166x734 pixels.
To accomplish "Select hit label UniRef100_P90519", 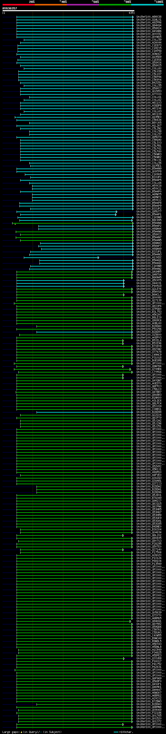I will [149, 286].
